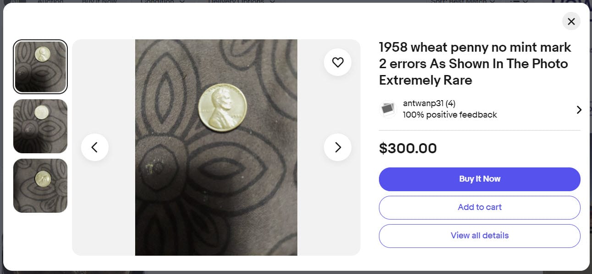Click the 1958 wheat penny listing title

(x=475, y=64)
